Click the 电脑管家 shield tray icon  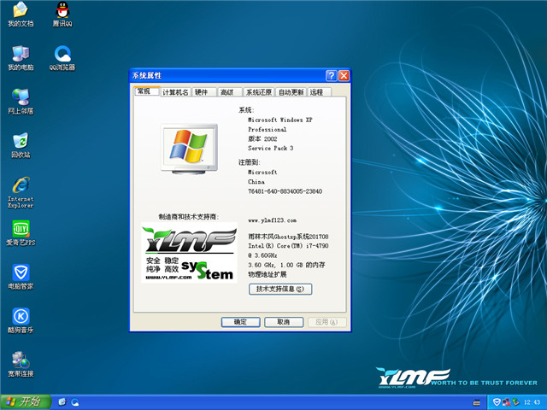pyautogui.click(x=497, y=402)
